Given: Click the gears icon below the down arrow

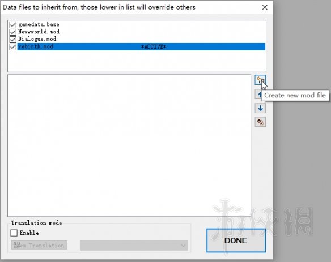Looking at the screenshot, I should [x=260, y=122].
